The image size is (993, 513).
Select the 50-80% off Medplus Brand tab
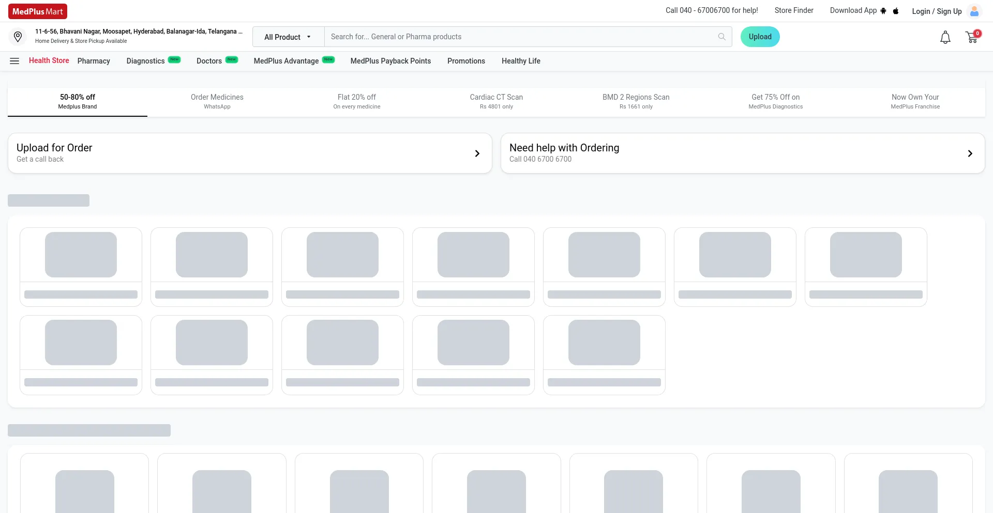tap(78, 101)
